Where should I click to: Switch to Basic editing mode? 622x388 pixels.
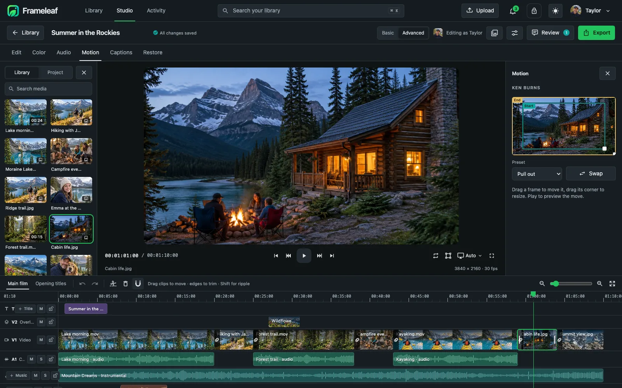388,33
